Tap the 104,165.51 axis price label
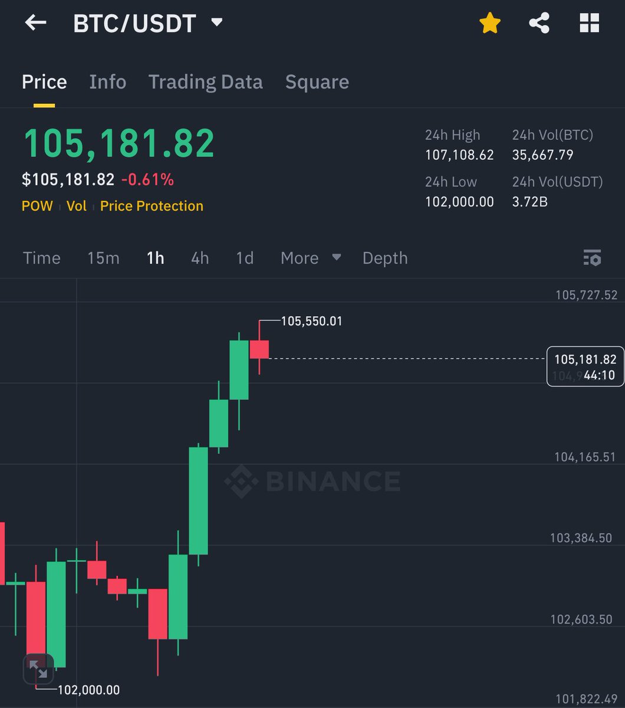The width and height of the screenshot is (625, 708). pos(585,457)
